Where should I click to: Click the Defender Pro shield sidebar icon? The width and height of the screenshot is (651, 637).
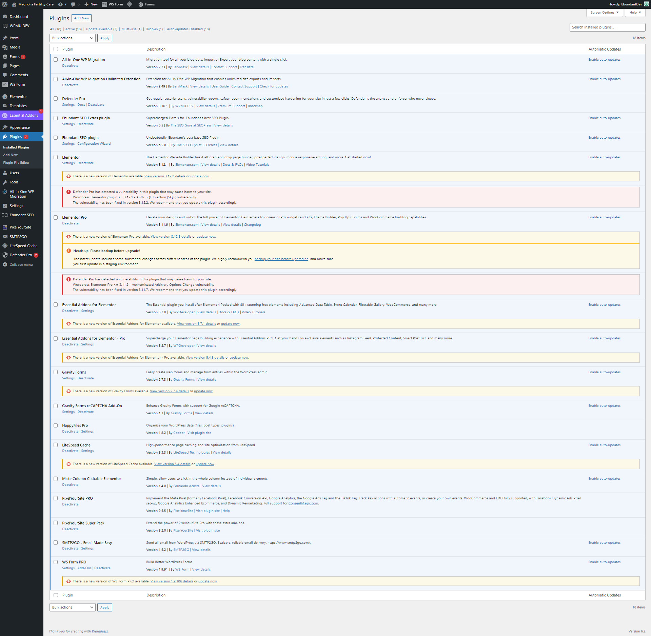pyautogui.click(x=5, y=255)
